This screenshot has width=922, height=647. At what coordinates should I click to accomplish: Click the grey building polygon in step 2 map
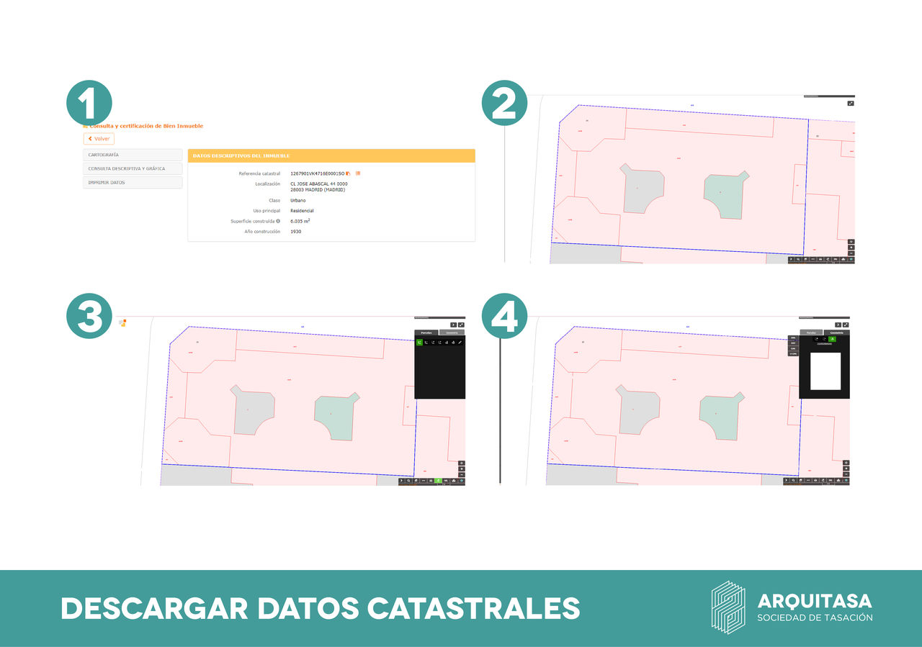(643, 189)
